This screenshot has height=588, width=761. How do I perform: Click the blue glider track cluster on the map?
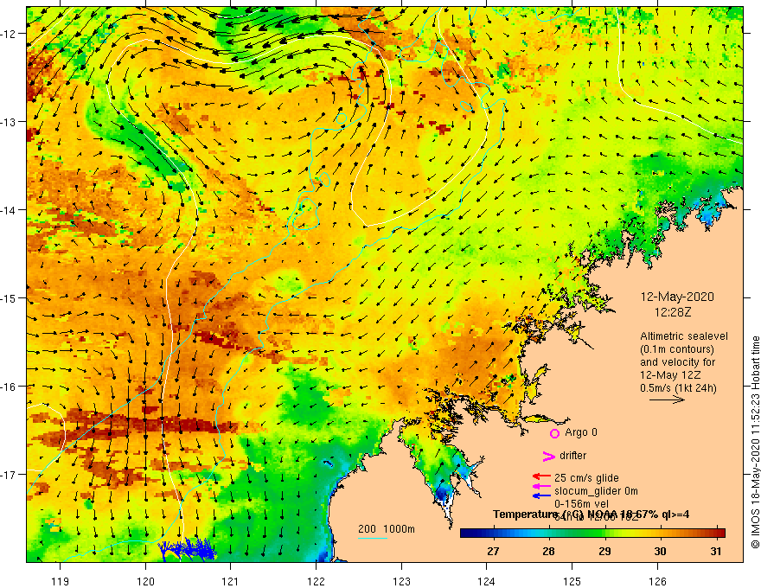[x=188, y=549]
